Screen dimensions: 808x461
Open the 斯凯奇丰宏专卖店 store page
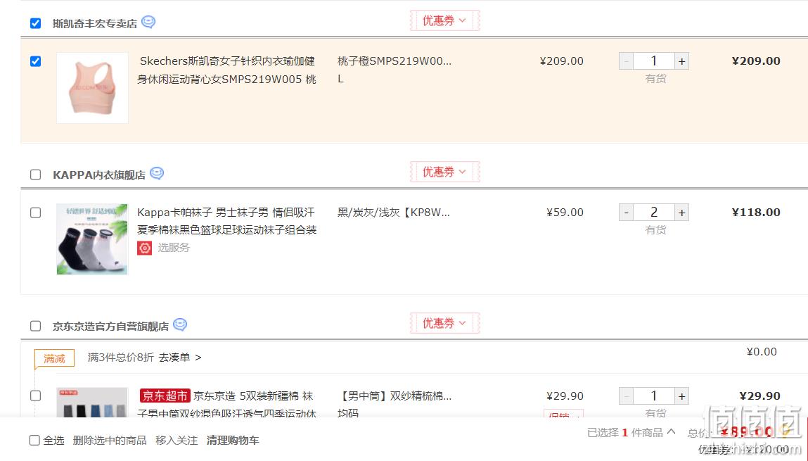click(95, 24)
